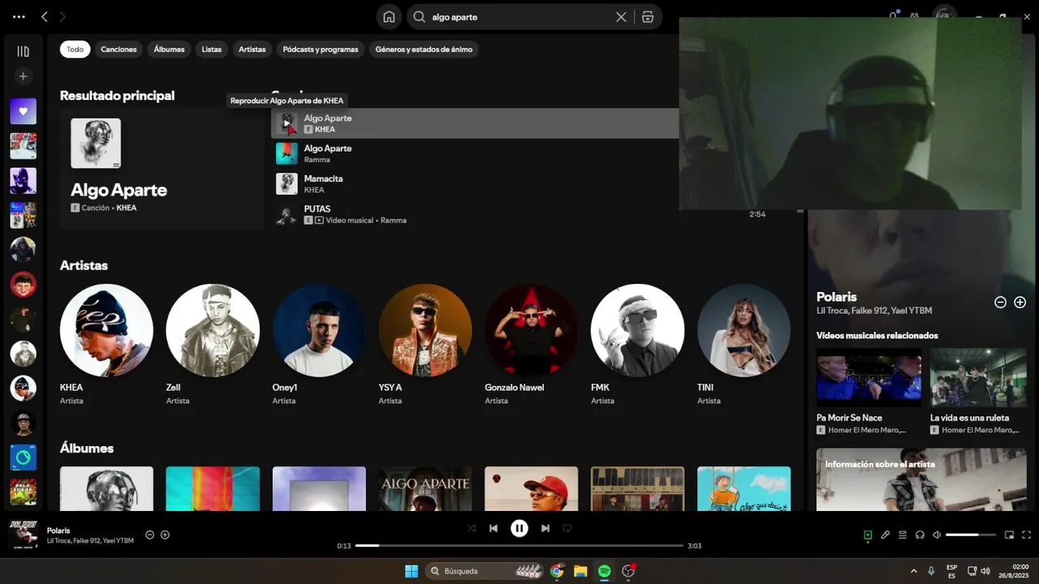Show hidden tray icons chevron
This screenshot has width=1039, height=584.
914,571
